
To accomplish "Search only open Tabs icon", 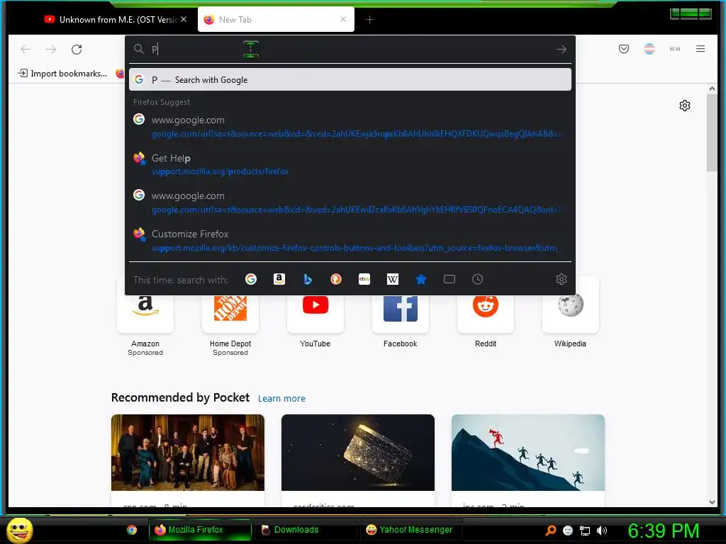I will (x=449, y=279).
